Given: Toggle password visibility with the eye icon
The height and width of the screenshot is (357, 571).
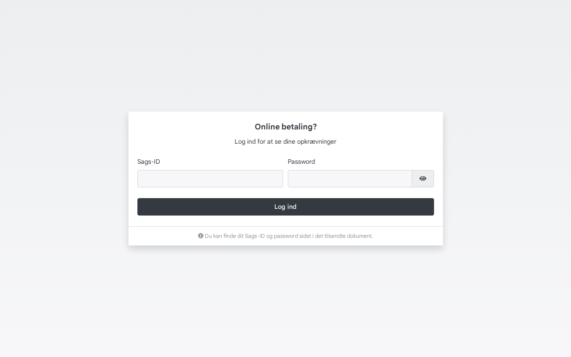Looking at the screenshot, I should (x=423, y=178).
